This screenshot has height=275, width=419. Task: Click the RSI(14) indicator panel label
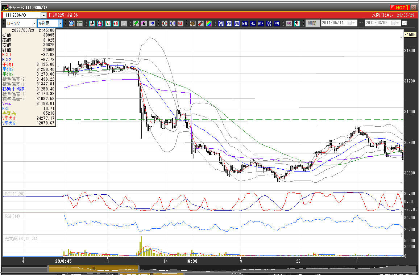click(12, 216)
